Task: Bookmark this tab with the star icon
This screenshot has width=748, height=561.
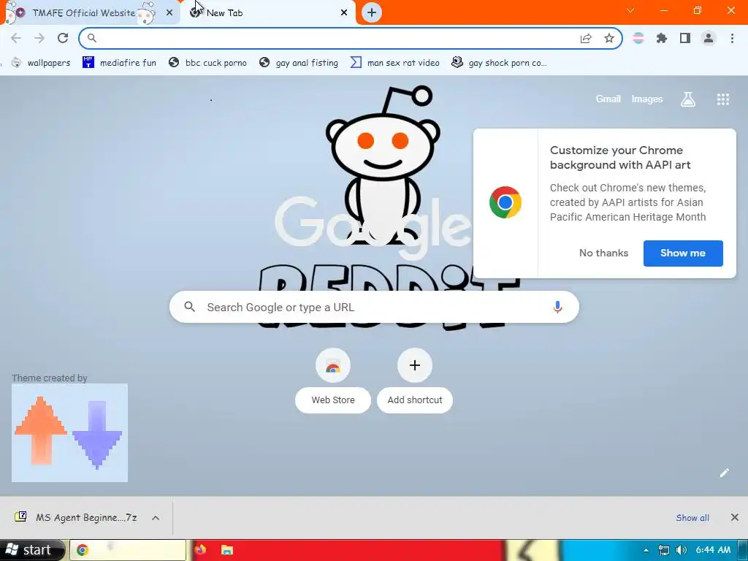Action: [x=609, y=38]
